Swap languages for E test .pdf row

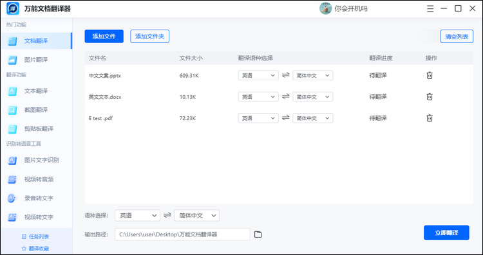point(286,118)
